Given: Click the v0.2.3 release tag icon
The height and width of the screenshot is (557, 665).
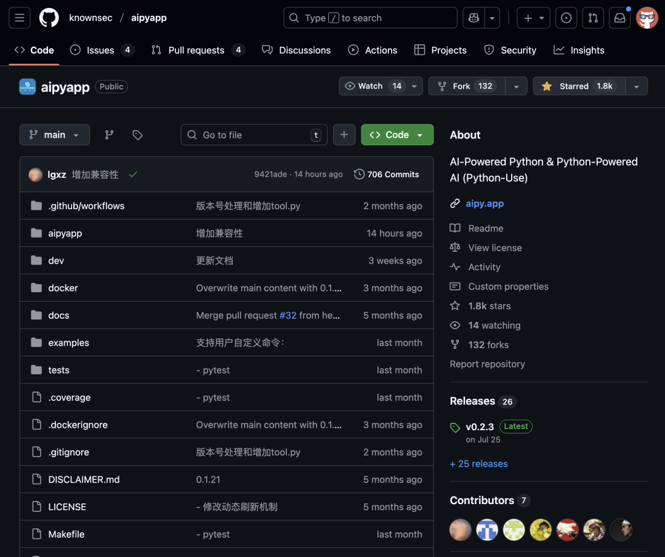Looking at the screenshot, I should coord(455,427).
